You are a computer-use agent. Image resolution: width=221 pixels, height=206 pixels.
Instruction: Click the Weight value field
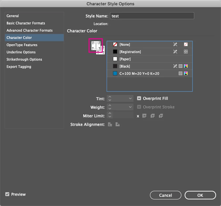coord(120,107)
